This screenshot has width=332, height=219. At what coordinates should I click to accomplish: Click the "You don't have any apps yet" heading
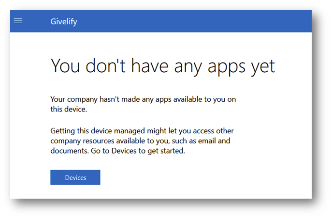pos(162,66)
